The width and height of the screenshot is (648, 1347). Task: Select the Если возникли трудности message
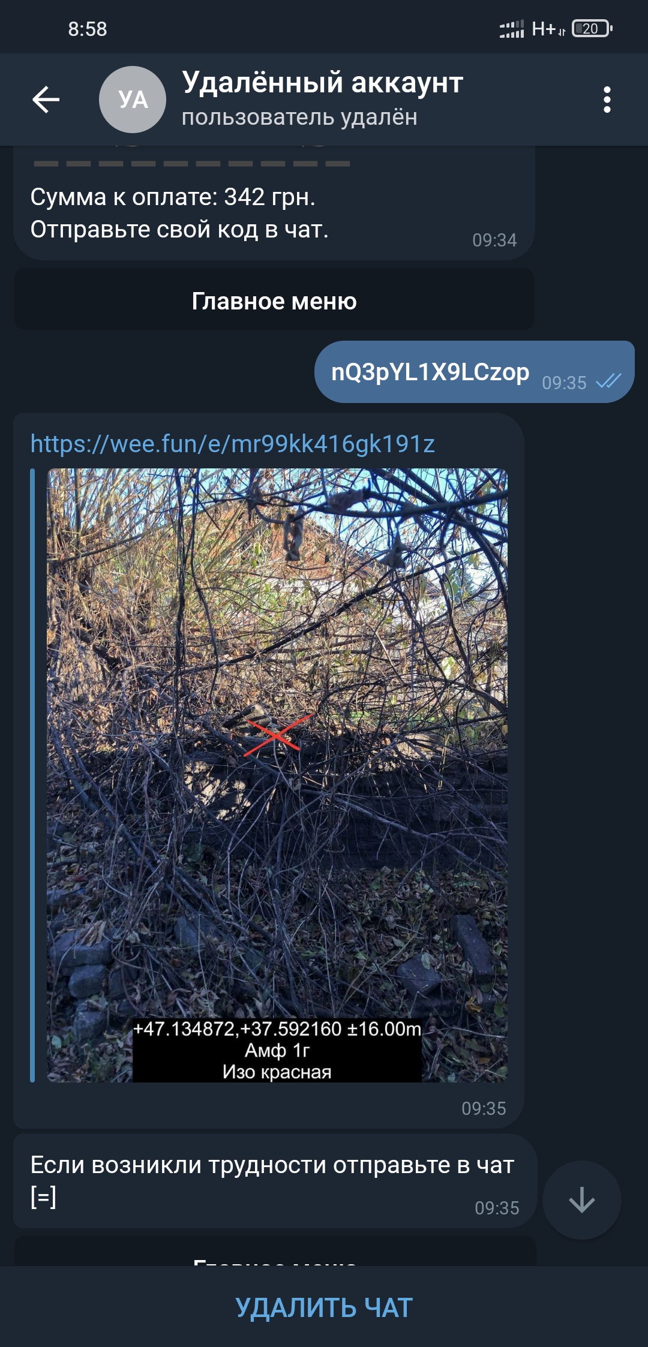click(x=275, y=1180)
